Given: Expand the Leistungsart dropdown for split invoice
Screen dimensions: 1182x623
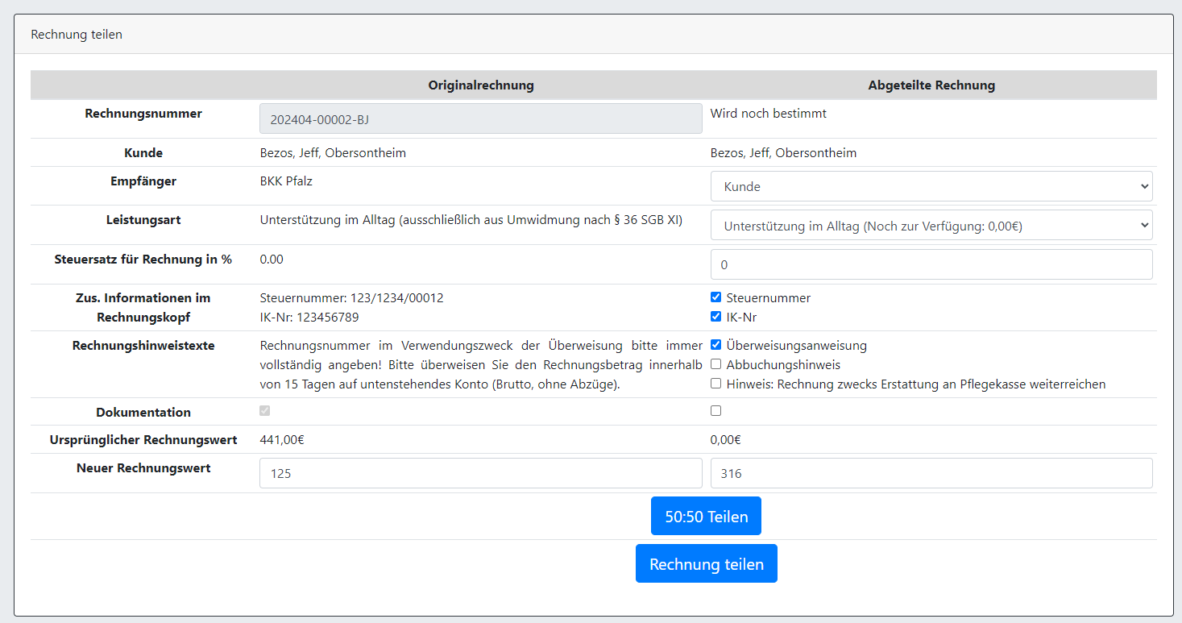Looking at the screenshot, I should pos(931,226).
